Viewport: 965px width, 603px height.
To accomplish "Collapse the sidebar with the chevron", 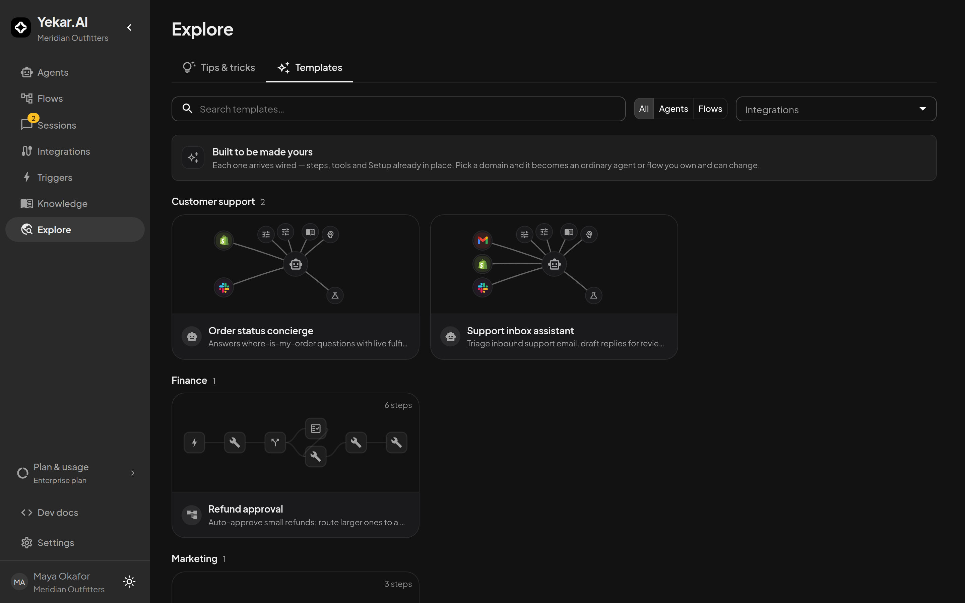I will (129, 27).
